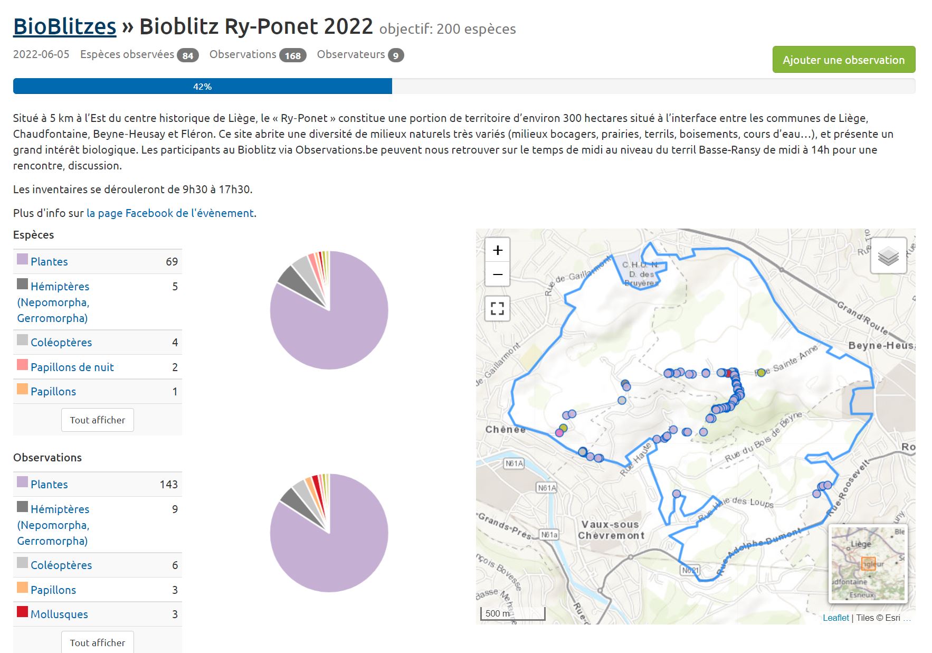Expand observations list with Tout afficher
The width and height of the screenshot is (932, 653).
[x=97, y=642]
